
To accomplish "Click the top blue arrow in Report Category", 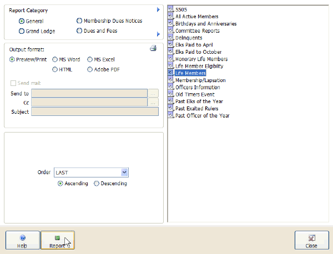I will 158,10.
